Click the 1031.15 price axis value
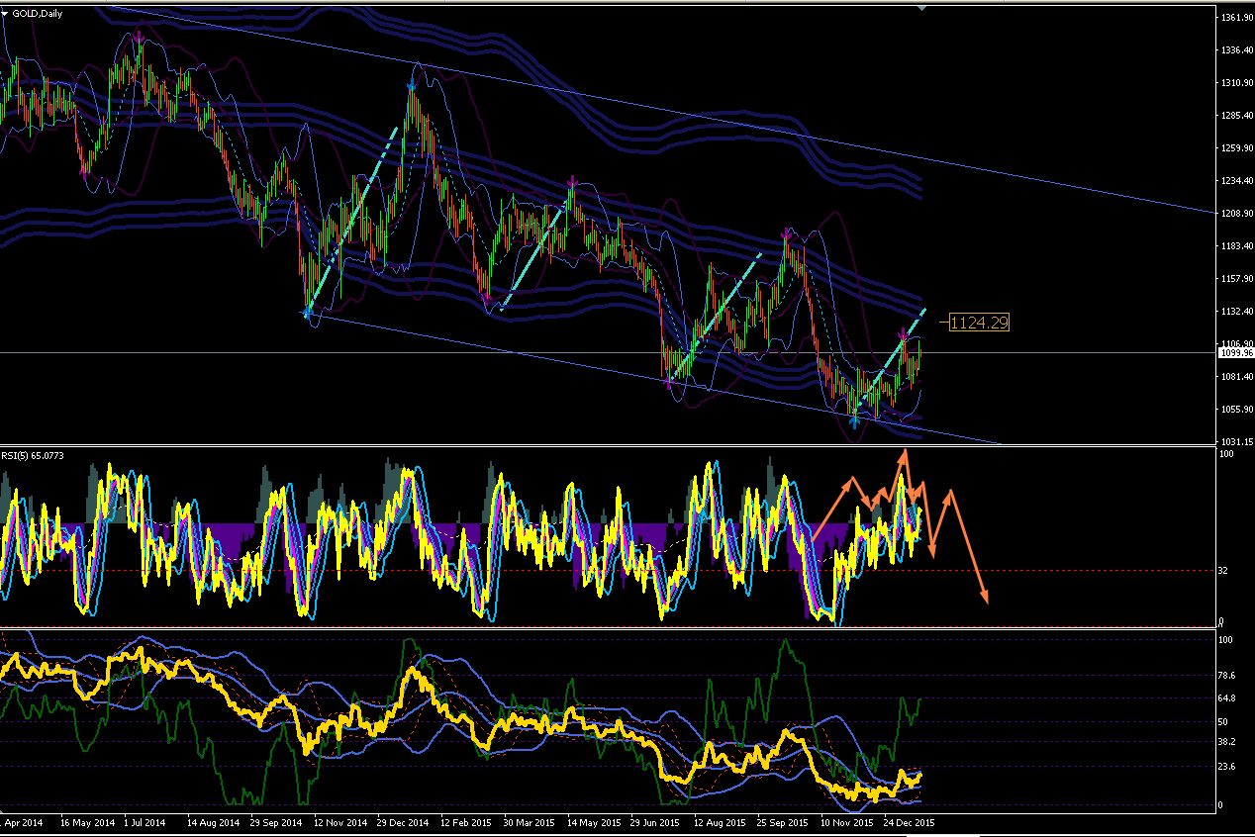Image resolution: width=1255 pixels, height=837 pixels. pyautogui.click(x=1237, y=441)
